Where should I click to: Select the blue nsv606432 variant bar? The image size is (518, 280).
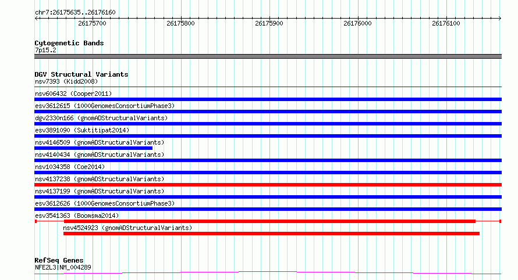pos(268,99)
